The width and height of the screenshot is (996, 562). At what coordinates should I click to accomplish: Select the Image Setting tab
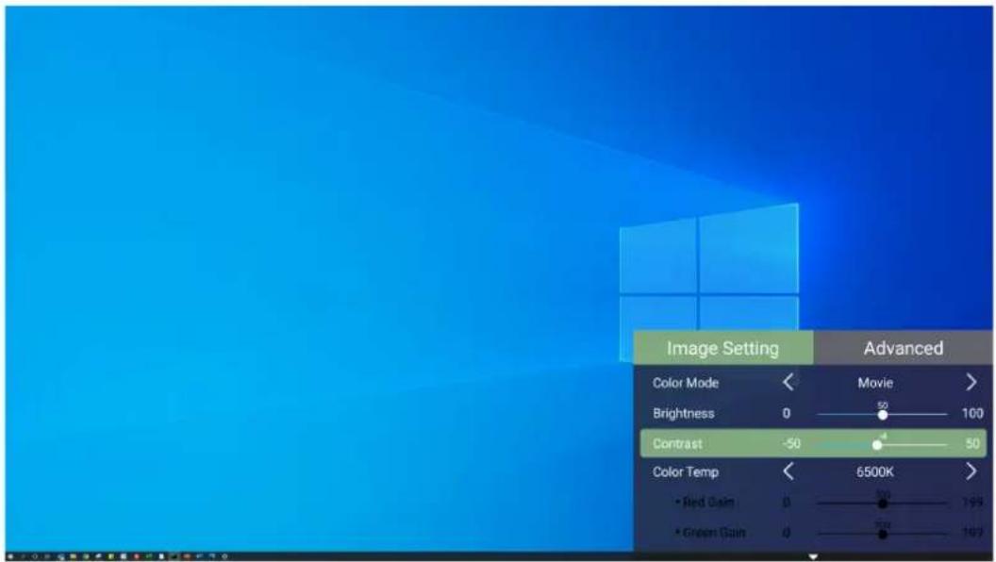coord(722,348)
